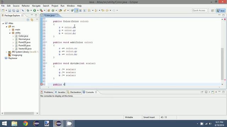
Task: Open the Source menu
Action: click(16, 6)
